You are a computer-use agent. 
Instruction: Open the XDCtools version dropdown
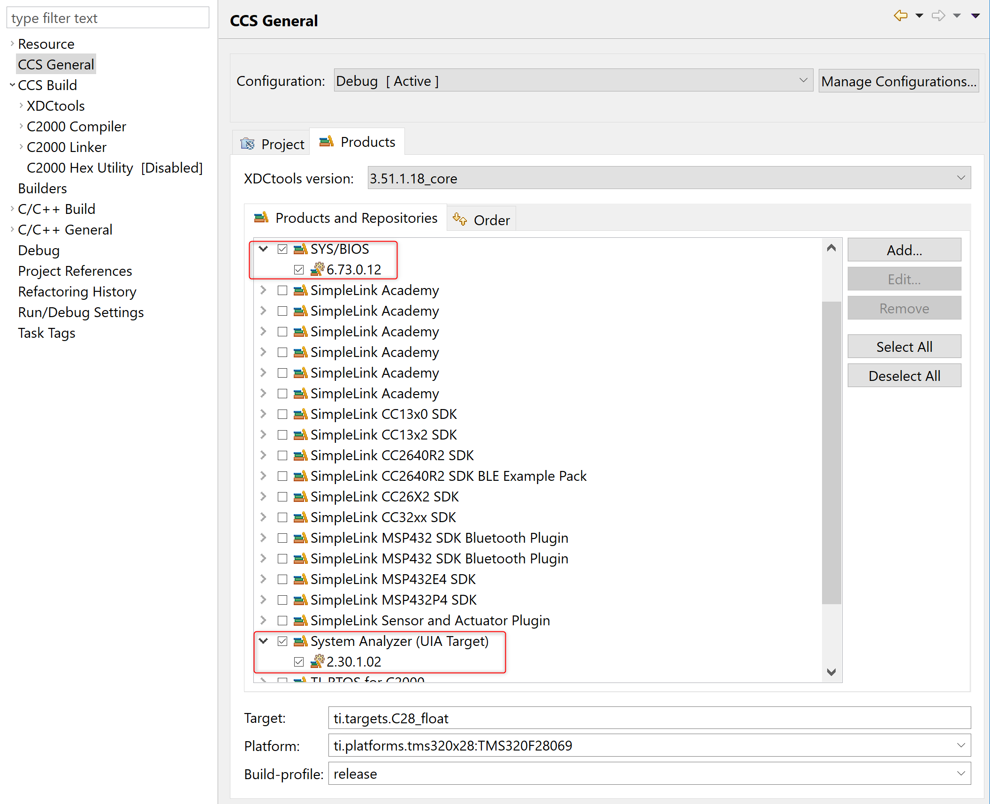pyautogui.click(x=960, y=178)
